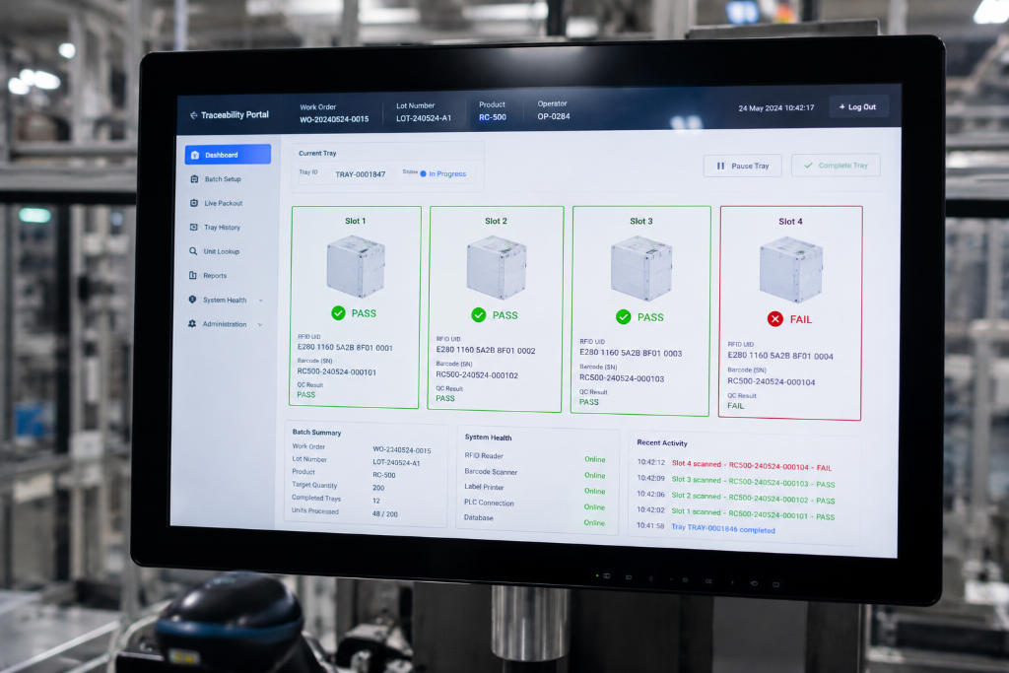Click barcode RC500-240524-000104 in Slot 4
This screenshot has height=673, width=1009.
(x=771, y=381)
